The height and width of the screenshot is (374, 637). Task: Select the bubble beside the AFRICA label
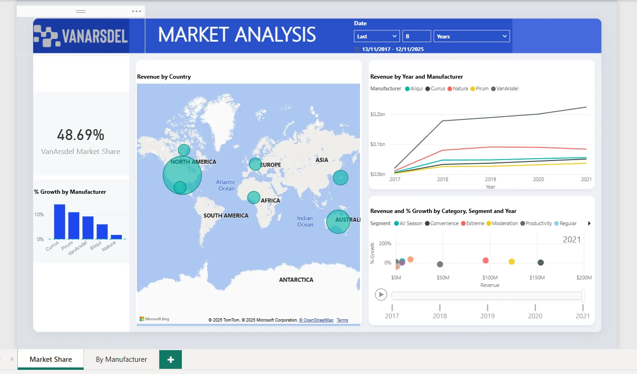pyautogui.click(x=254, y=198)
